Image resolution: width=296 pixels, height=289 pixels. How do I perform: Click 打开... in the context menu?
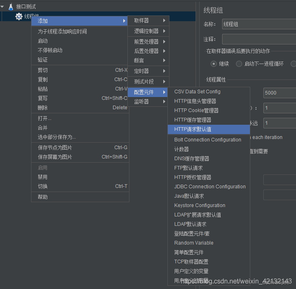click(x=80, y=118)
